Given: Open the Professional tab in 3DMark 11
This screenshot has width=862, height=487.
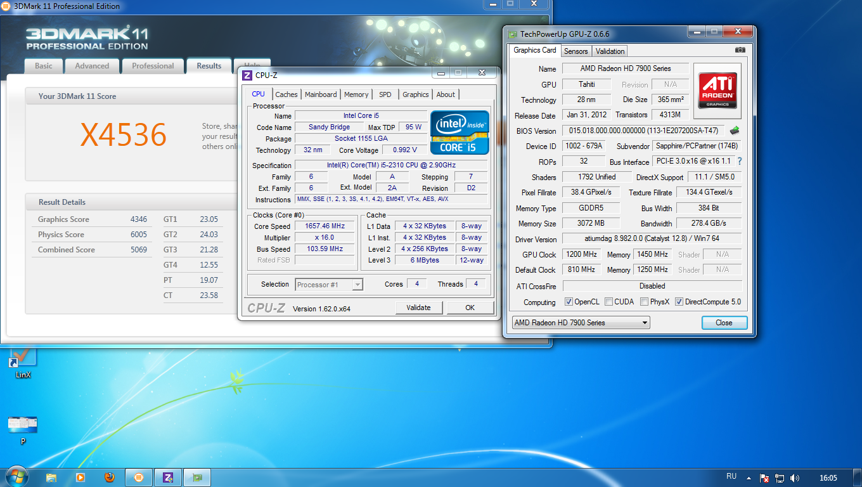Looking at the screenshot, I should (x=153, y=66).
